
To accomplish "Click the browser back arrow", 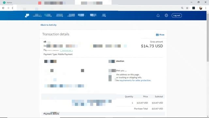I will pos(3,8).
